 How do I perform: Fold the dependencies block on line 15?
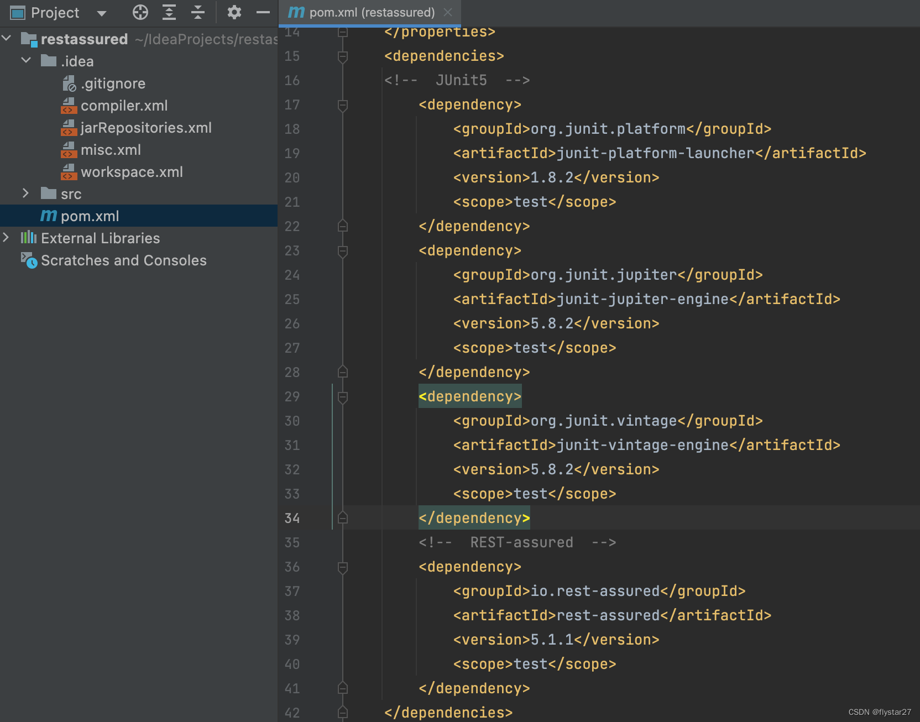[x=343, y=56]
